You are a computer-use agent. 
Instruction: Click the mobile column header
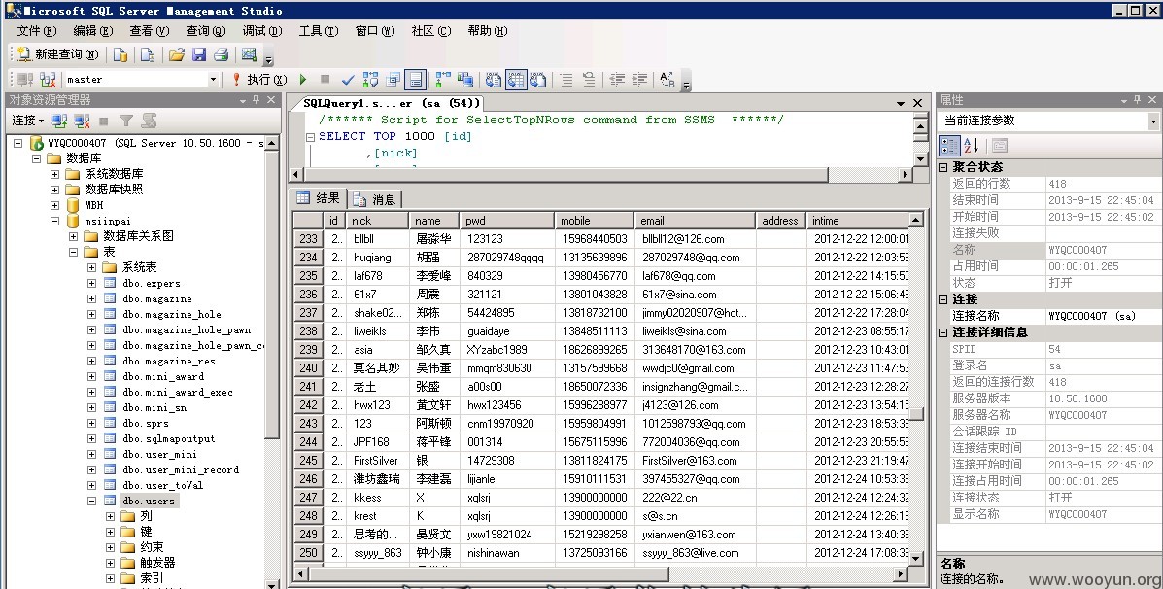[594, 221]
